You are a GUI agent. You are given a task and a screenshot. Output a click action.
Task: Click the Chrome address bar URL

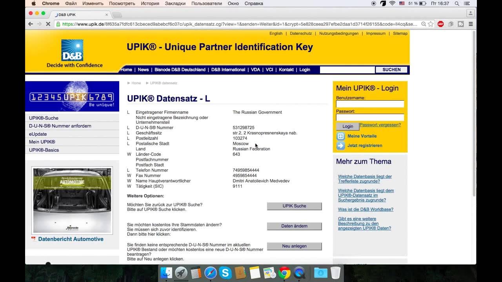[x=239, y=24]
